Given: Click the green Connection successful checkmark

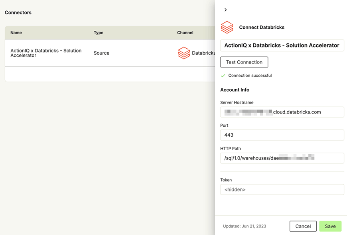Looking at the screenshot, I should click(x=223, y=76).
